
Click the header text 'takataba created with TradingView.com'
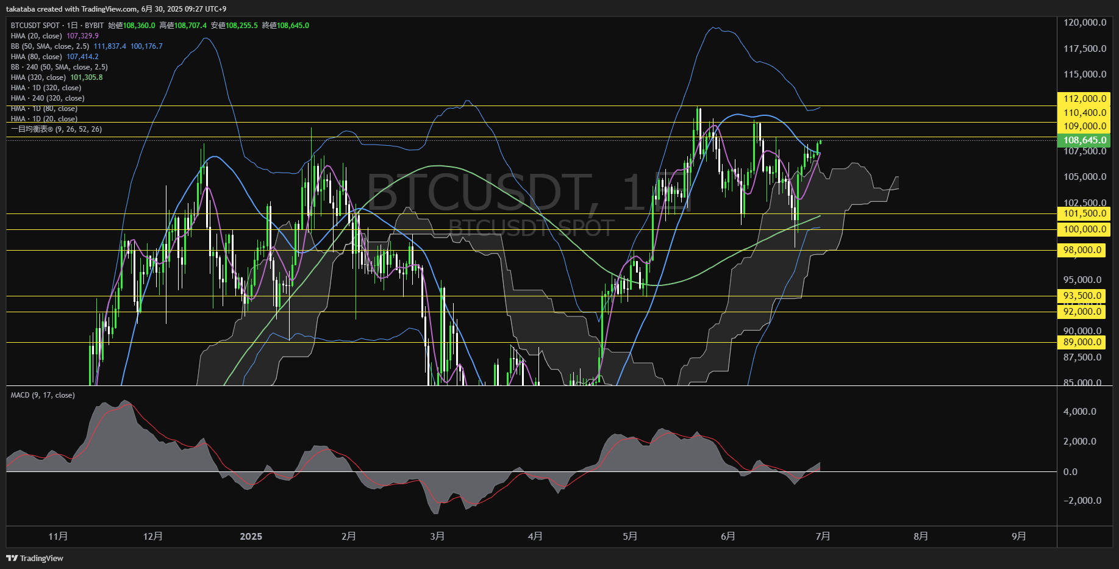(72, 9)
